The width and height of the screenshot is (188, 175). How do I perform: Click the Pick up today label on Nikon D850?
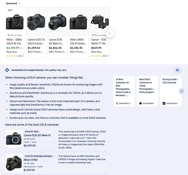pyautogui.click(x=15, y=35)
